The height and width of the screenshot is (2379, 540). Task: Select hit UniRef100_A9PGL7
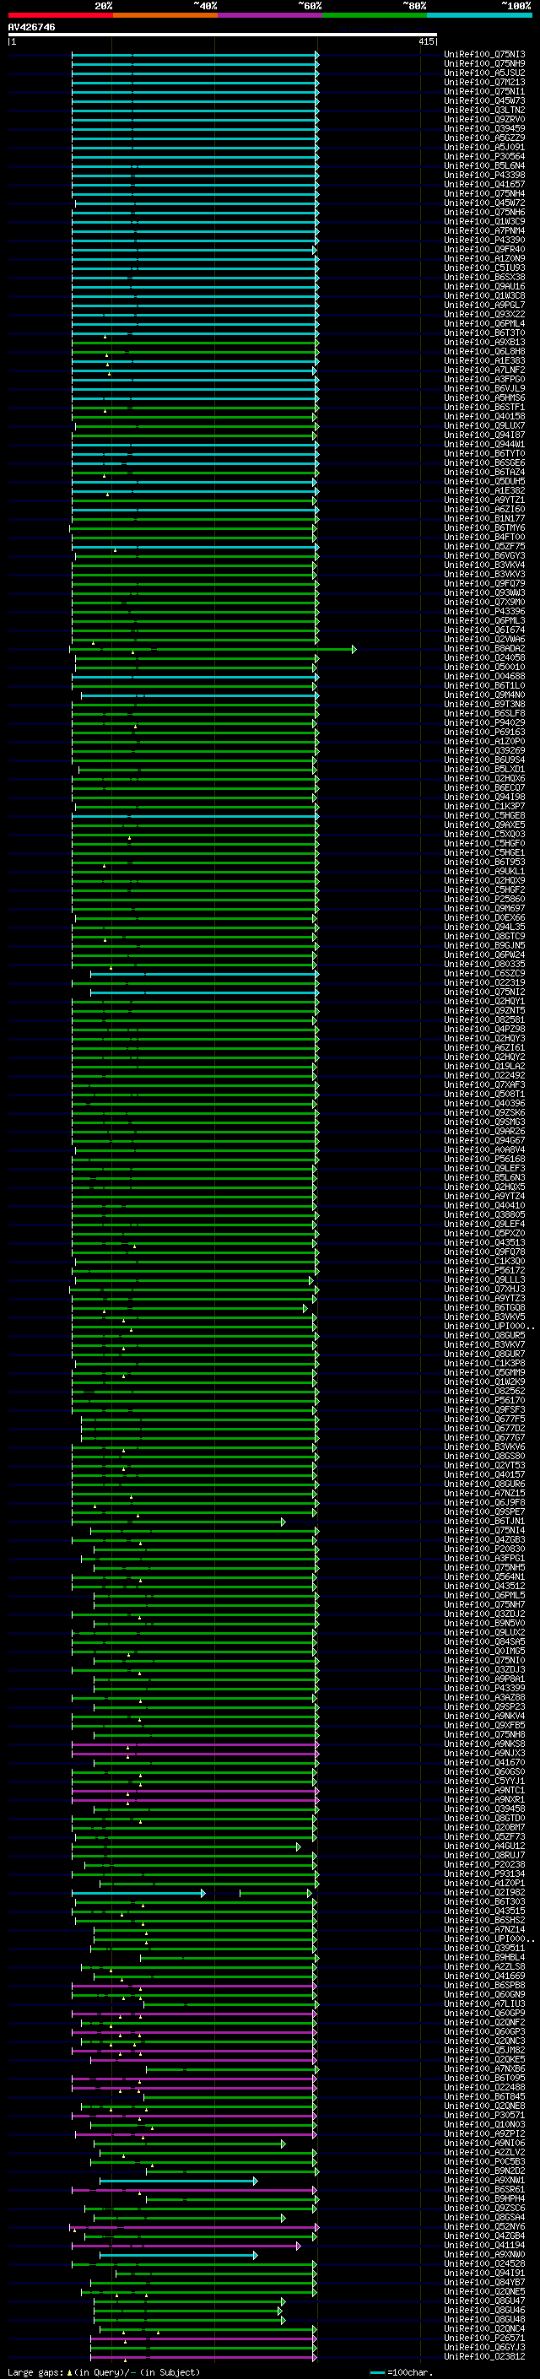tap(484, 305)
